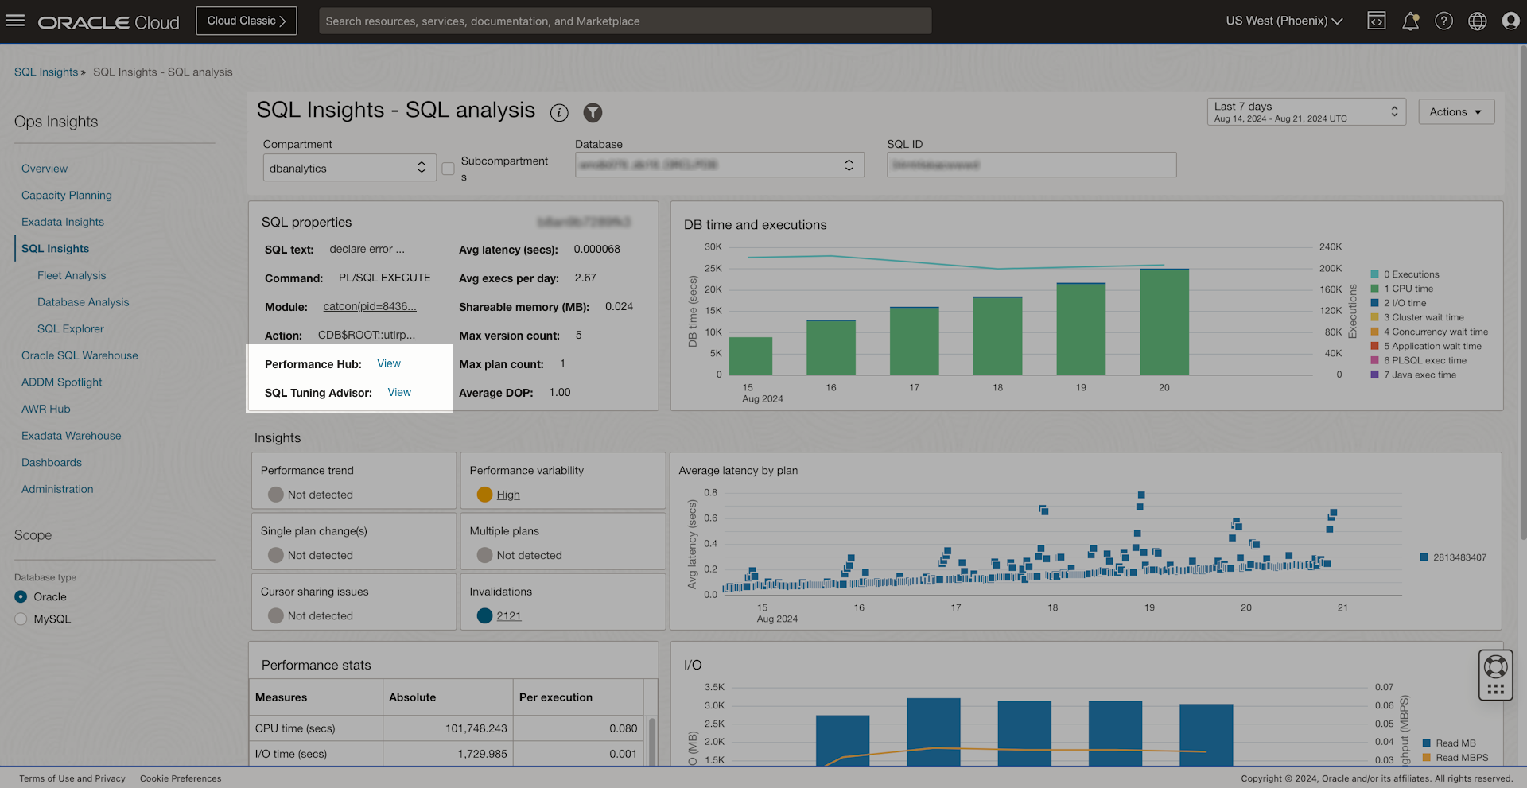The width and height of the screenshot is (1527, 788).
Task: Click the info icon beside page title
Action: (559, 113)
